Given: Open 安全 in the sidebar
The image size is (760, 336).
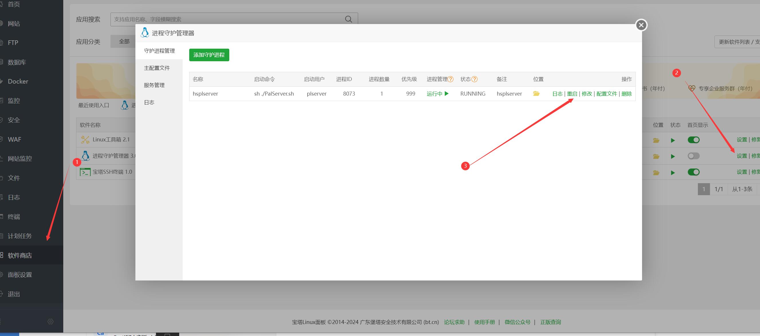Looking at the screenshot, I should click(14, 120).
